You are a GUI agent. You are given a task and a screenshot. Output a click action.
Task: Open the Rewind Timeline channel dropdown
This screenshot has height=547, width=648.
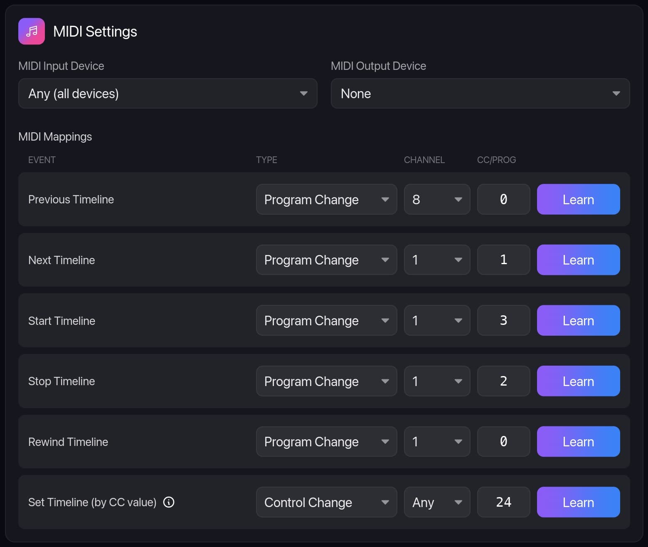437,442
